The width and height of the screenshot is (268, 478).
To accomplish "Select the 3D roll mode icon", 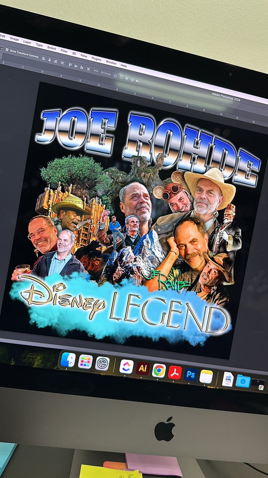I will pyautogui.click(x=121, y=77).
